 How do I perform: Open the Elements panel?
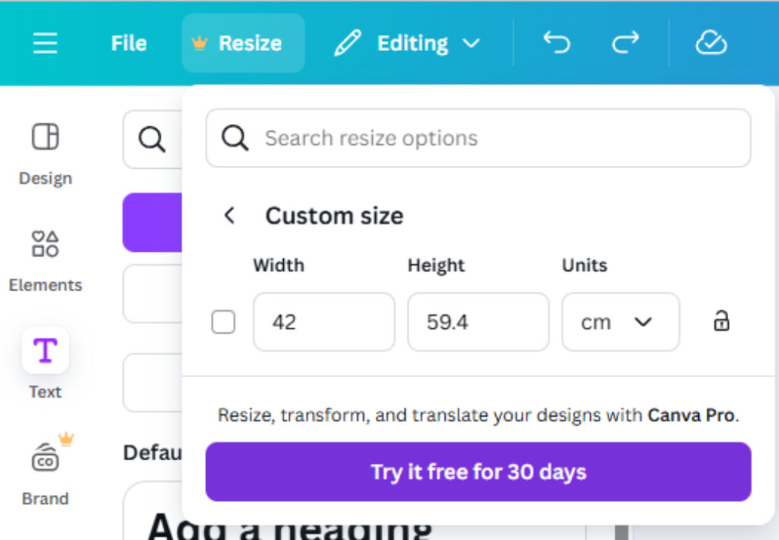pyautogui.click(x=45, y=259)
